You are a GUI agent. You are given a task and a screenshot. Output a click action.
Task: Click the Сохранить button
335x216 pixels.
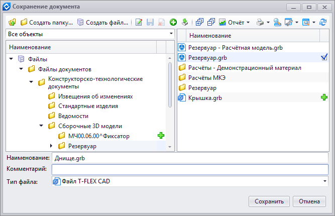coord(269,201)
